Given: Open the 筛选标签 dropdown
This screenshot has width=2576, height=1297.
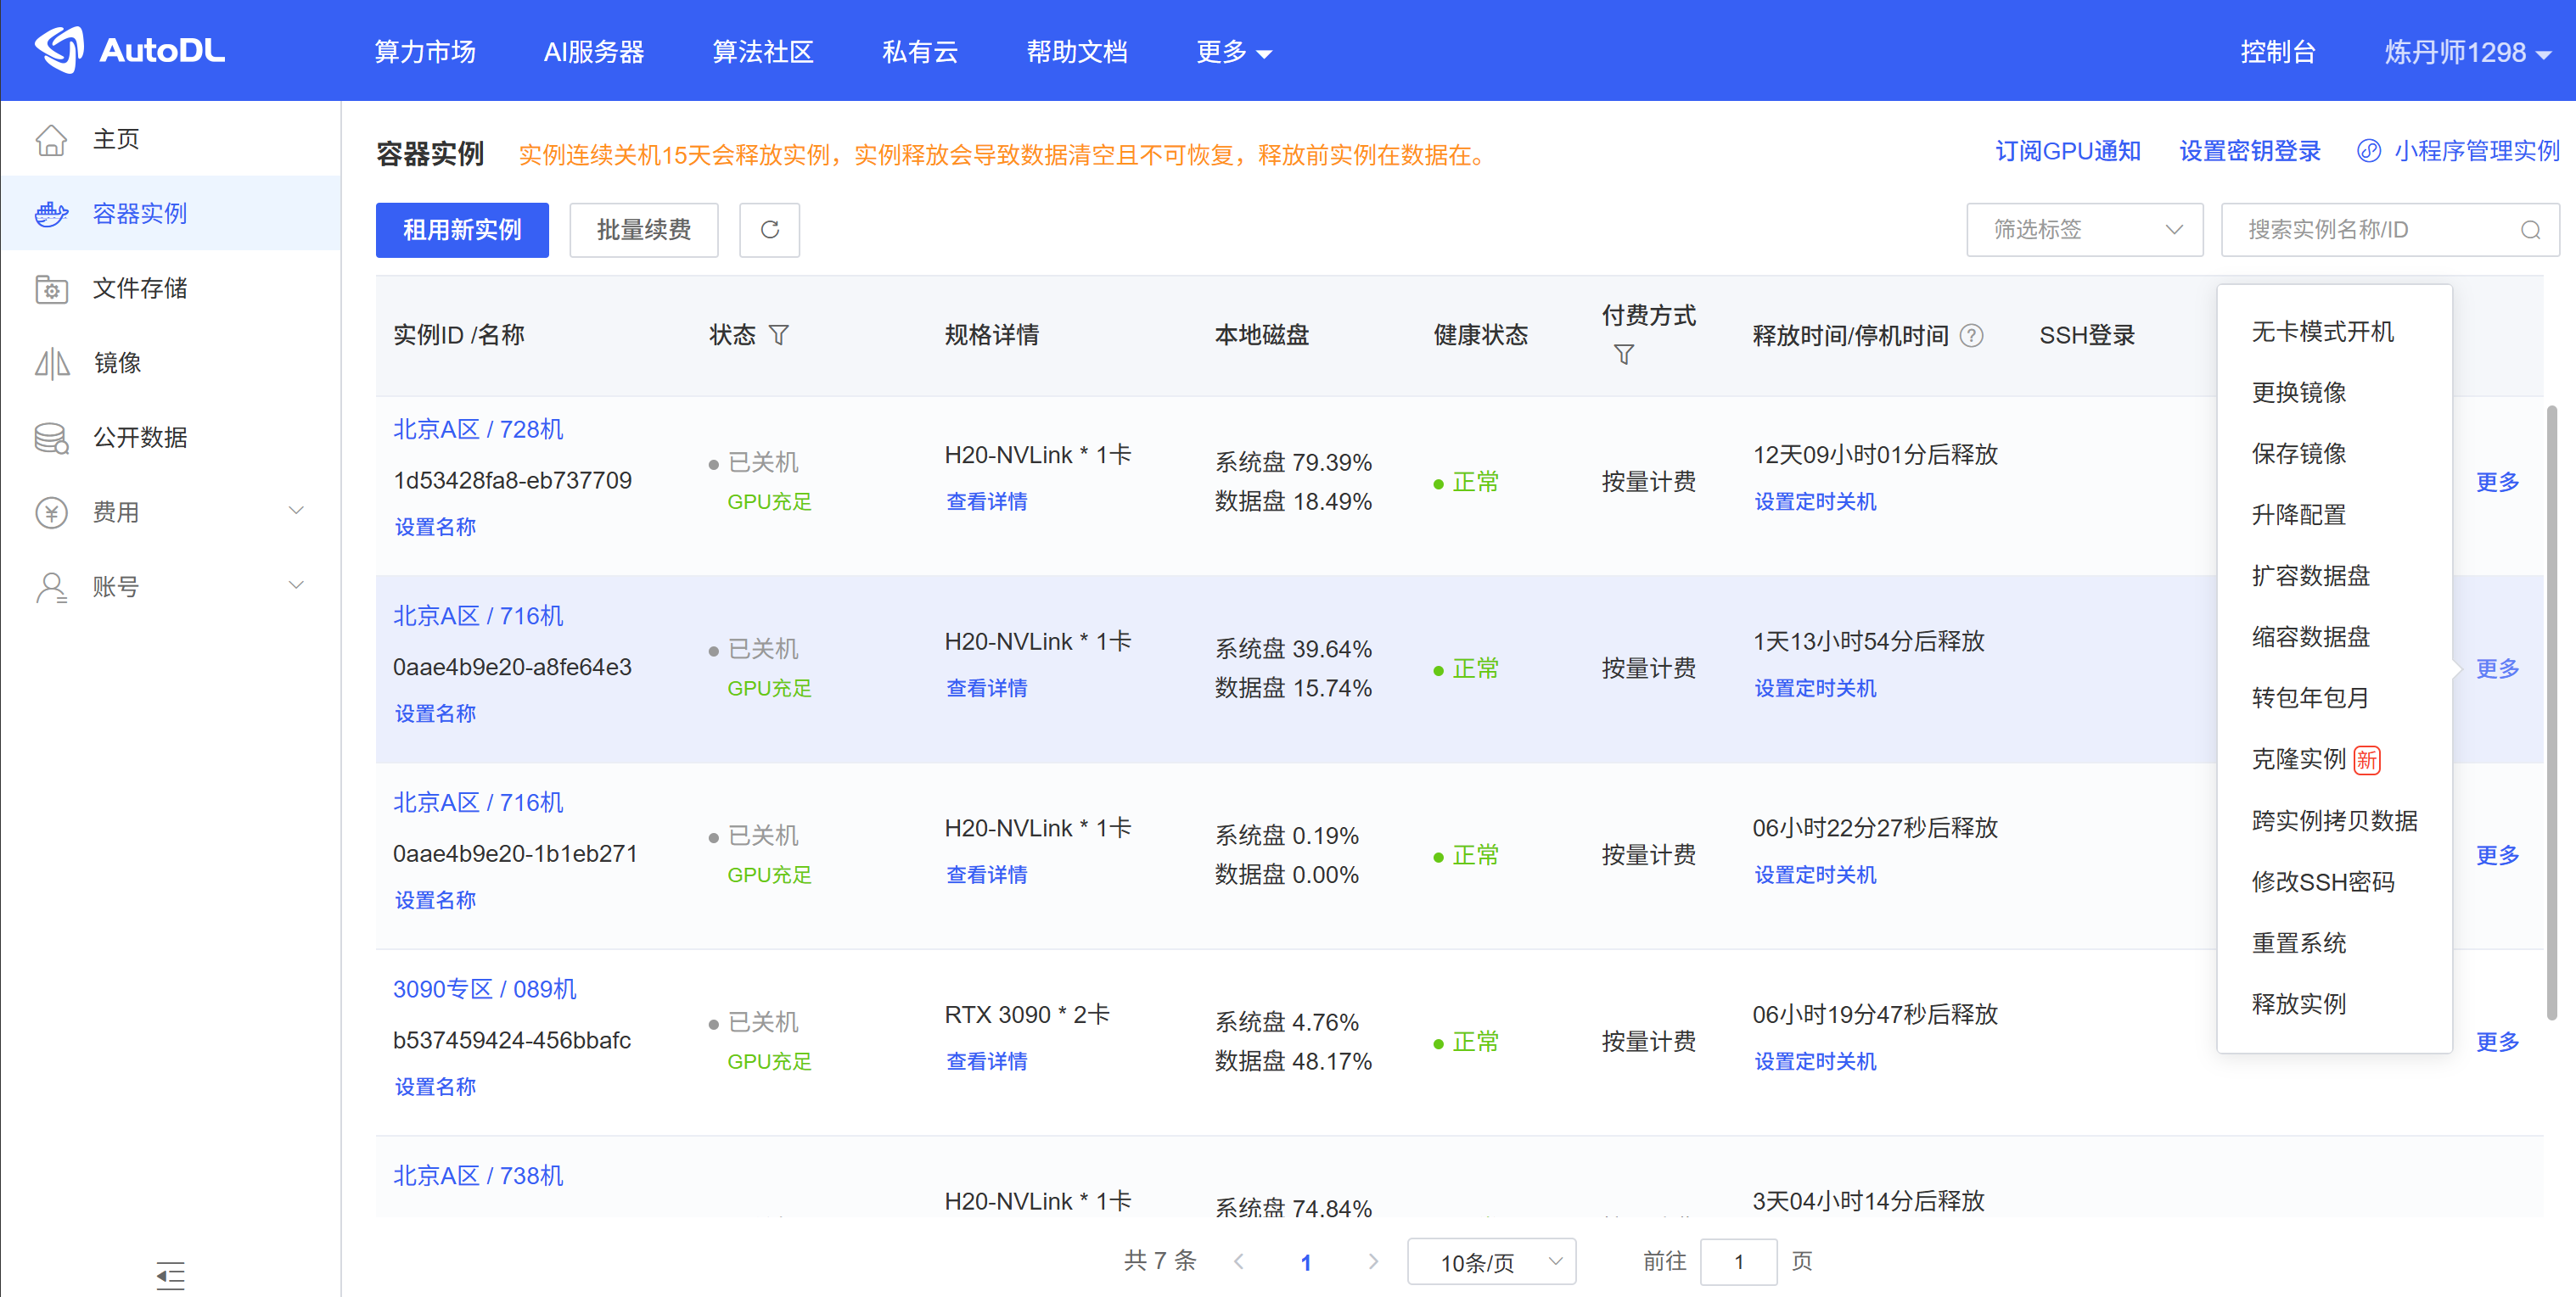Looking at the screenshot, I should pyautogui.click(x=2084, y=230).
